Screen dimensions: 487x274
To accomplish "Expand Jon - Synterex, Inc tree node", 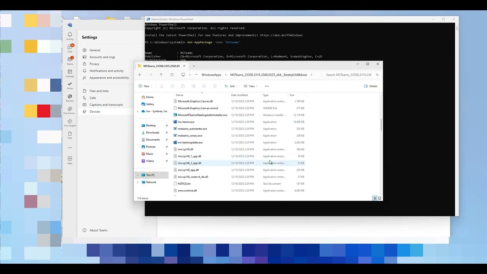I will coord(138,112).
